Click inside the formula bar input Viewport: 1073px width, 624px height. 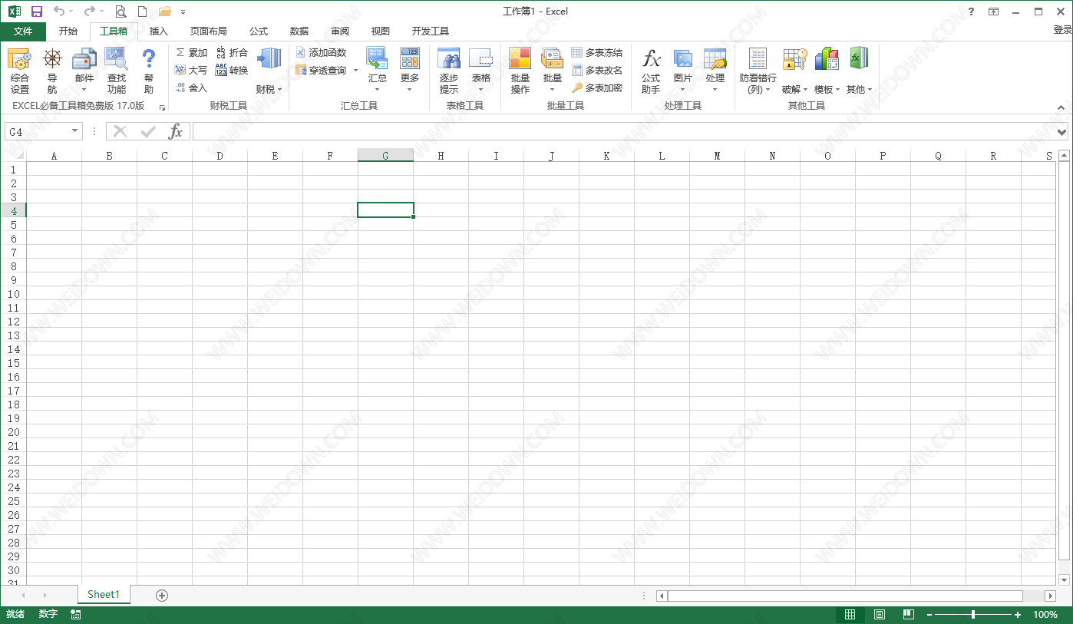click(x=623, y=132)
